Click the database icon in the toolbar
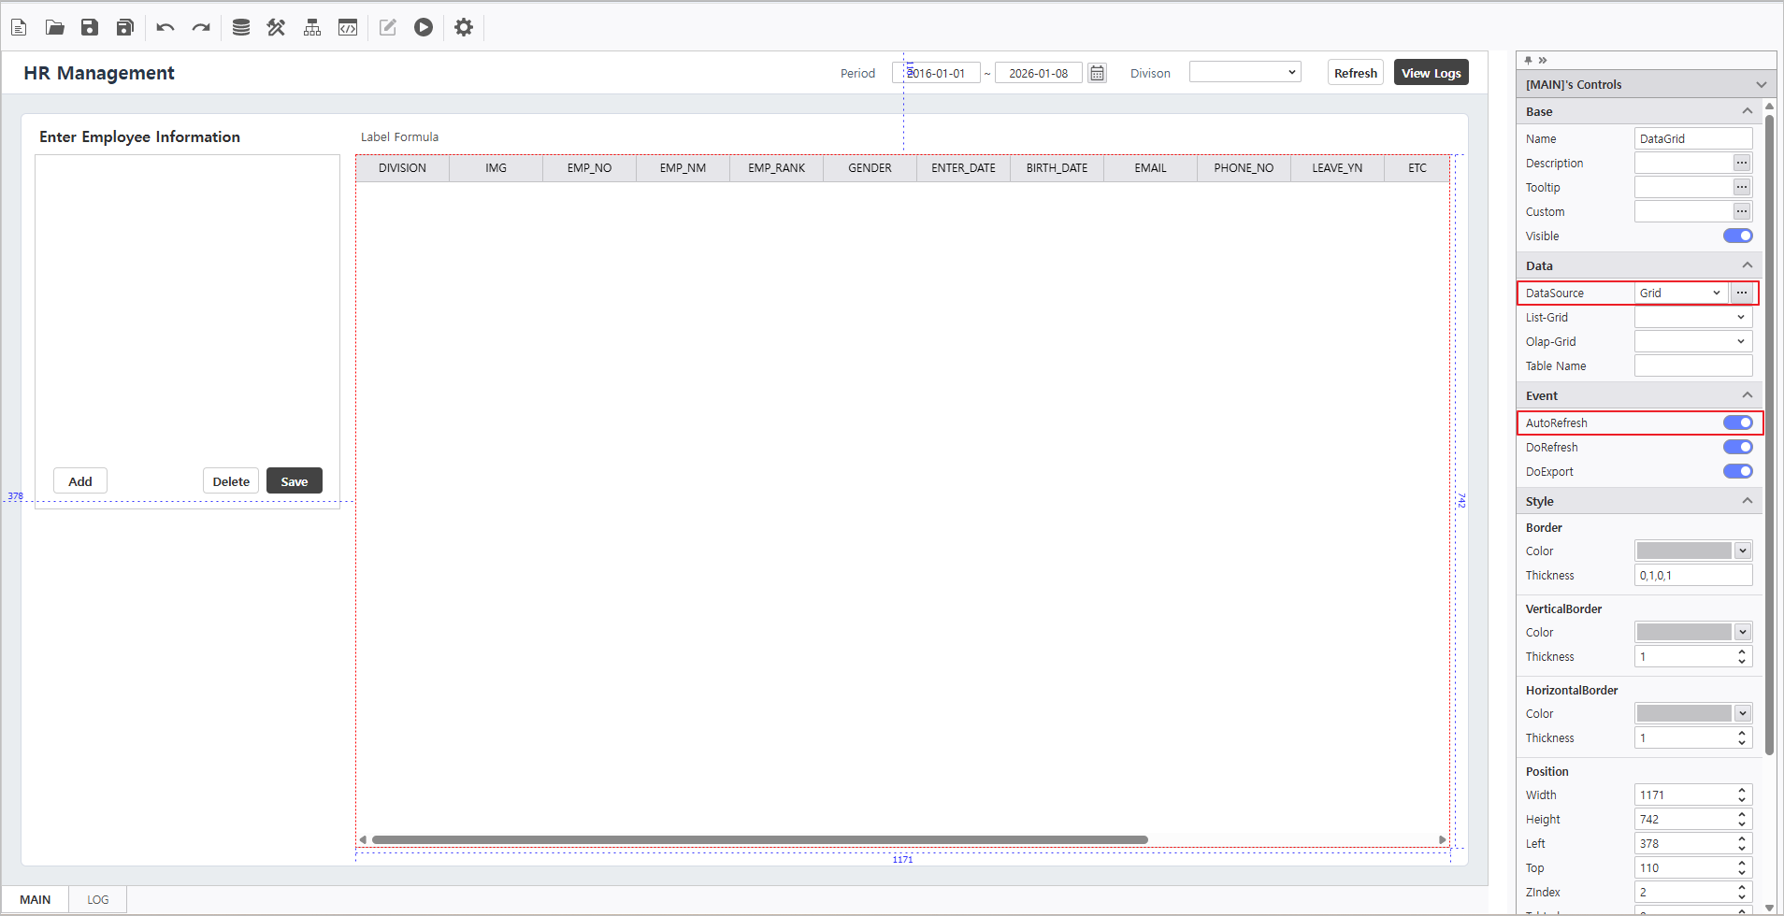This screenshot has width=1784, height=916. (240, 27)
